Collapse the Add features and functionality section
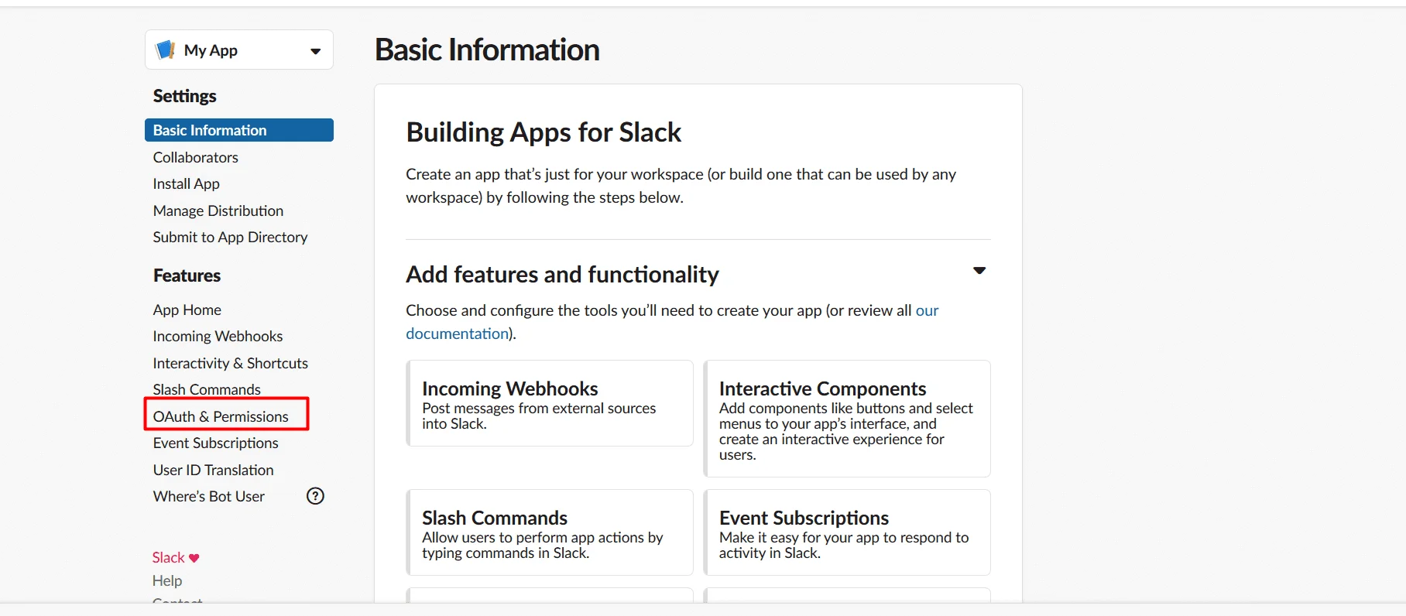This screenshot has height=616, width=1406. click(979, 271)
